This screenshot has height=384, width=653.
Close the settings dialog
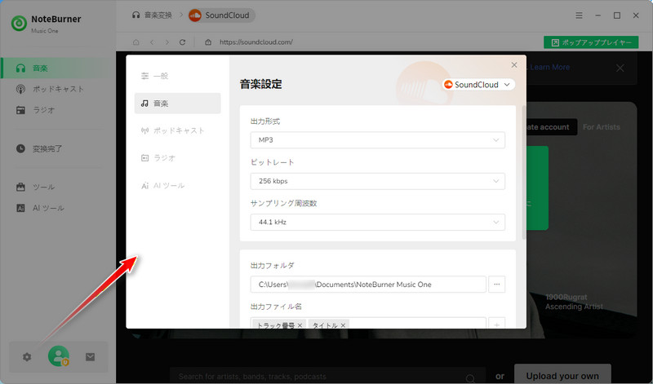click(514, 65)
